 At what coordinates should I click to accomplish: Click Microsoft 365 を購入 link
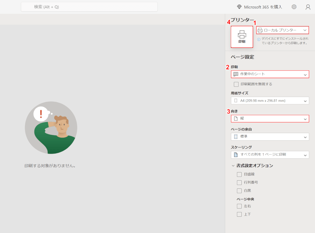263,7
